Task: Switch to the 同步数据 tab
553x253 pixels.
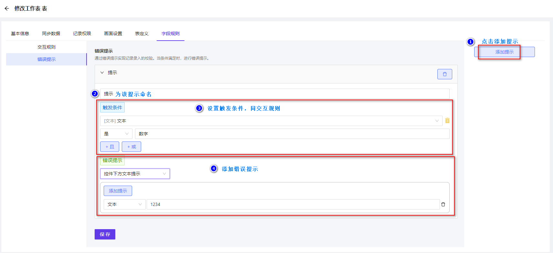Action: (51, 34)
